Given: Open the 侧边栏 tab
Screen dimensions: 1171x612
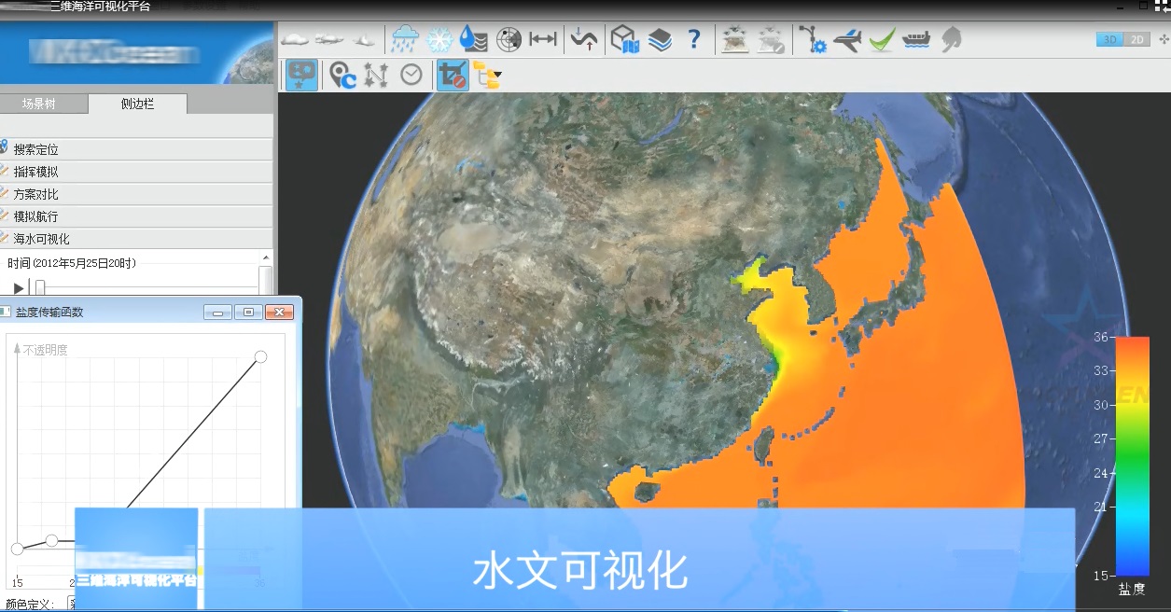Looking at the screenshot, I should (x=138, y=104).
